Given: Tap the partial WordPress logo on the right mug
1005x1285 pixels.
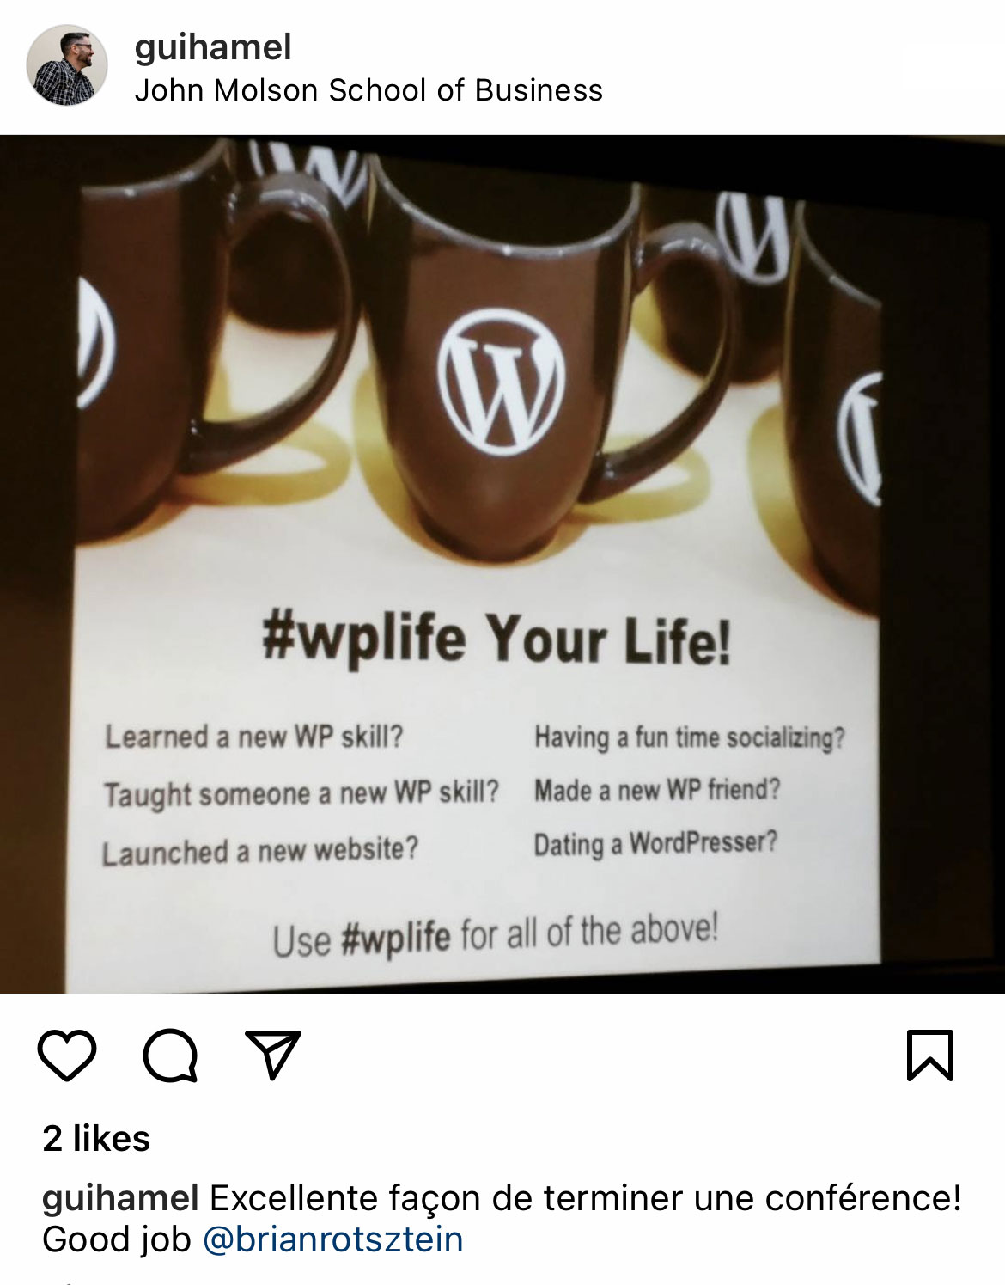Looking at the screenshot, I should click(861, 438).
